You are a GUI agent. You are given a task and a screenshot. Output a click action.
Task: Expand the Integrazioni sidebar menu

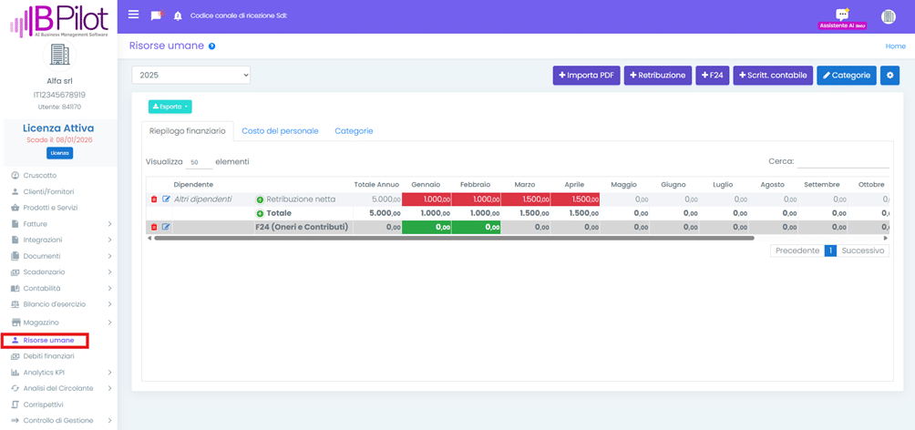59,240
